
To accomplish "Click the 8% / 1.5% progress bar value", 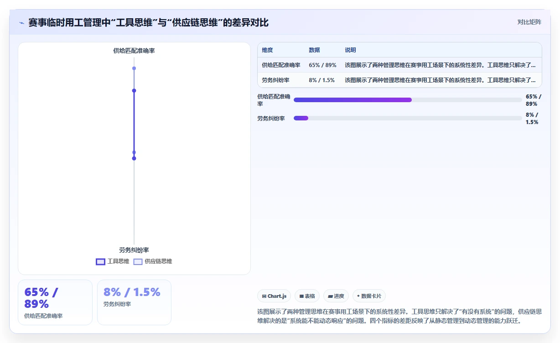I will point(532,118).
